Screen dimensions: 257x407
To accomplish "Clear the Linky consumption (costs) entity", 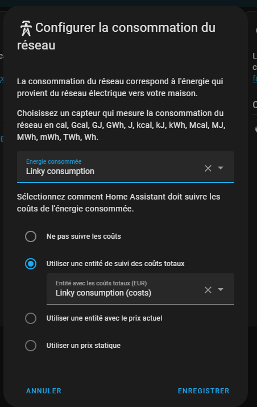I will [x=208, y=290].
